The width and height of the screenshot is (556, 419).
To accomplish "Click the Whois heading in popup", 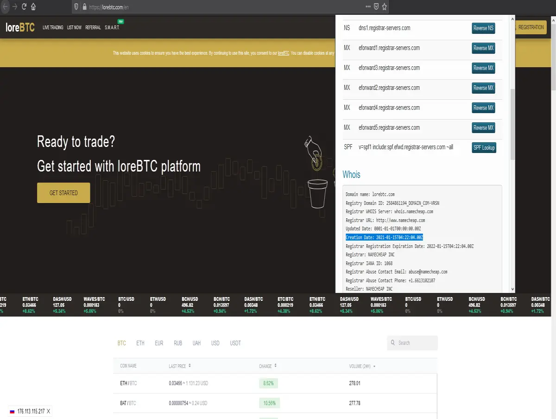I will 351,175.
